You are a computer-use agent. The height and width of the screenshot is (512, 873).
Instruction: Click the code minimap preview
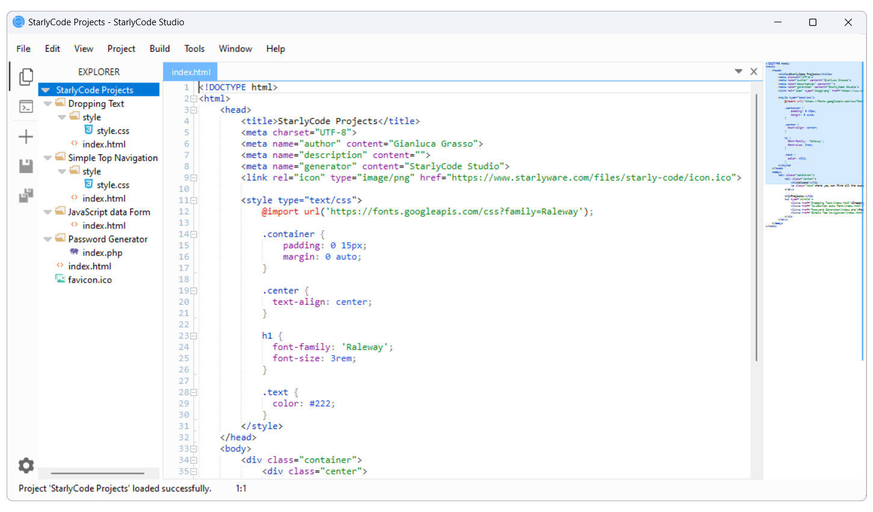pyautogui.click(x=814, y=145)
